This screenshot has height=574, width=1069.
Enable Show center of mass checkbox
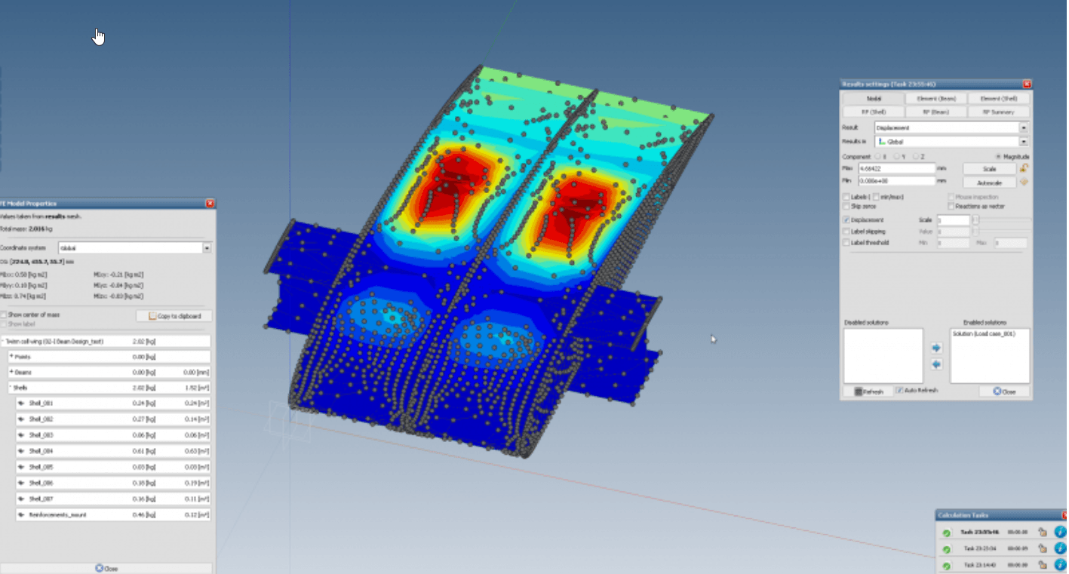4,315
